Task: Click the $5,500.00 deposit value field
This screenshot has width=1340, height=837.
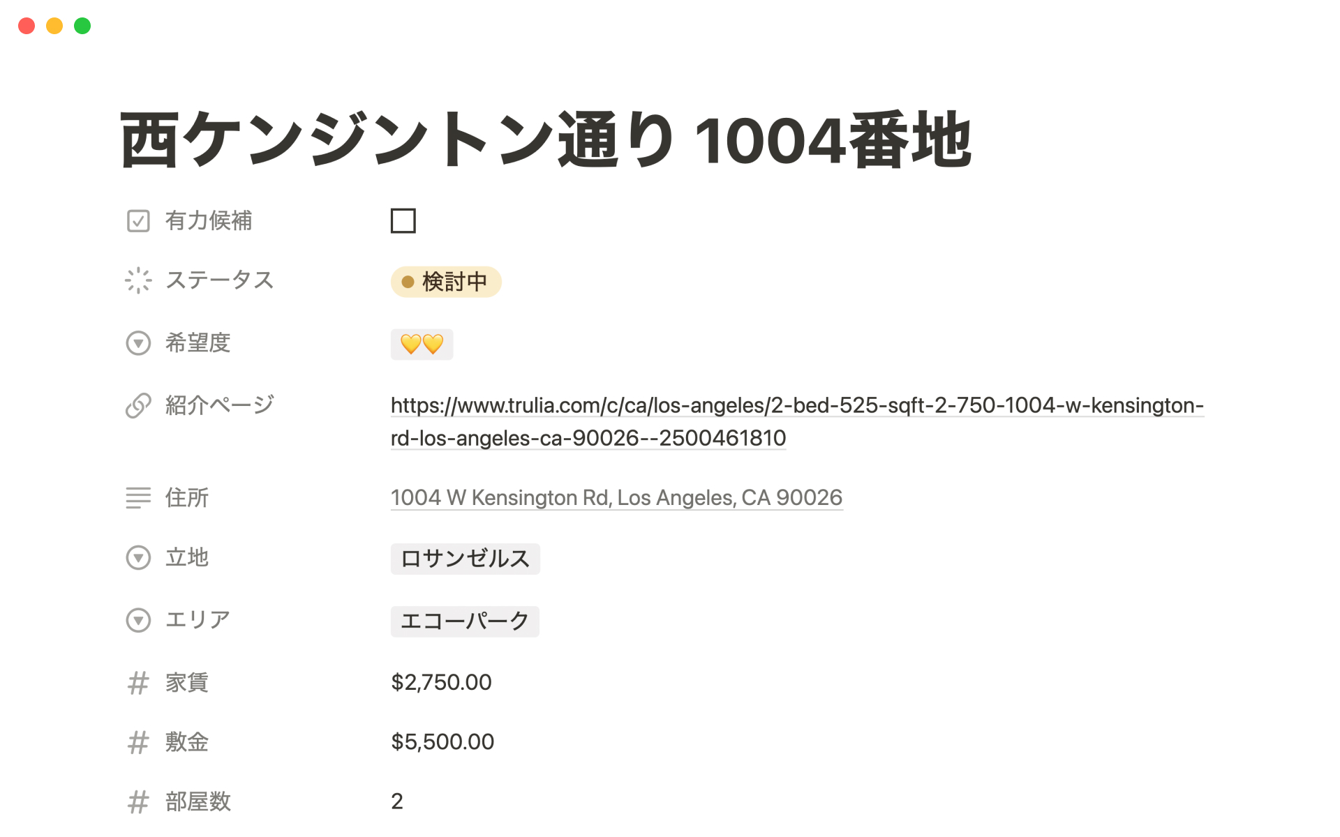Action: point(442,741)
